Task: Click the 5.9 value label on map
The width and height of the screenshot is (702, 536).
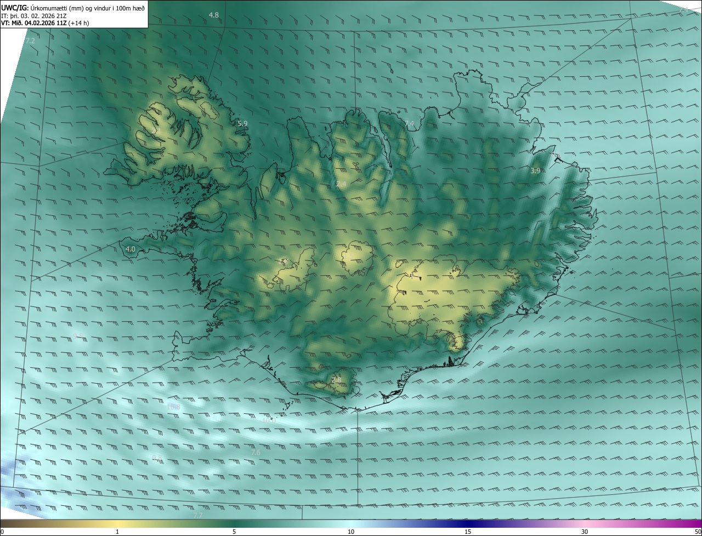Action: (242, 123)
